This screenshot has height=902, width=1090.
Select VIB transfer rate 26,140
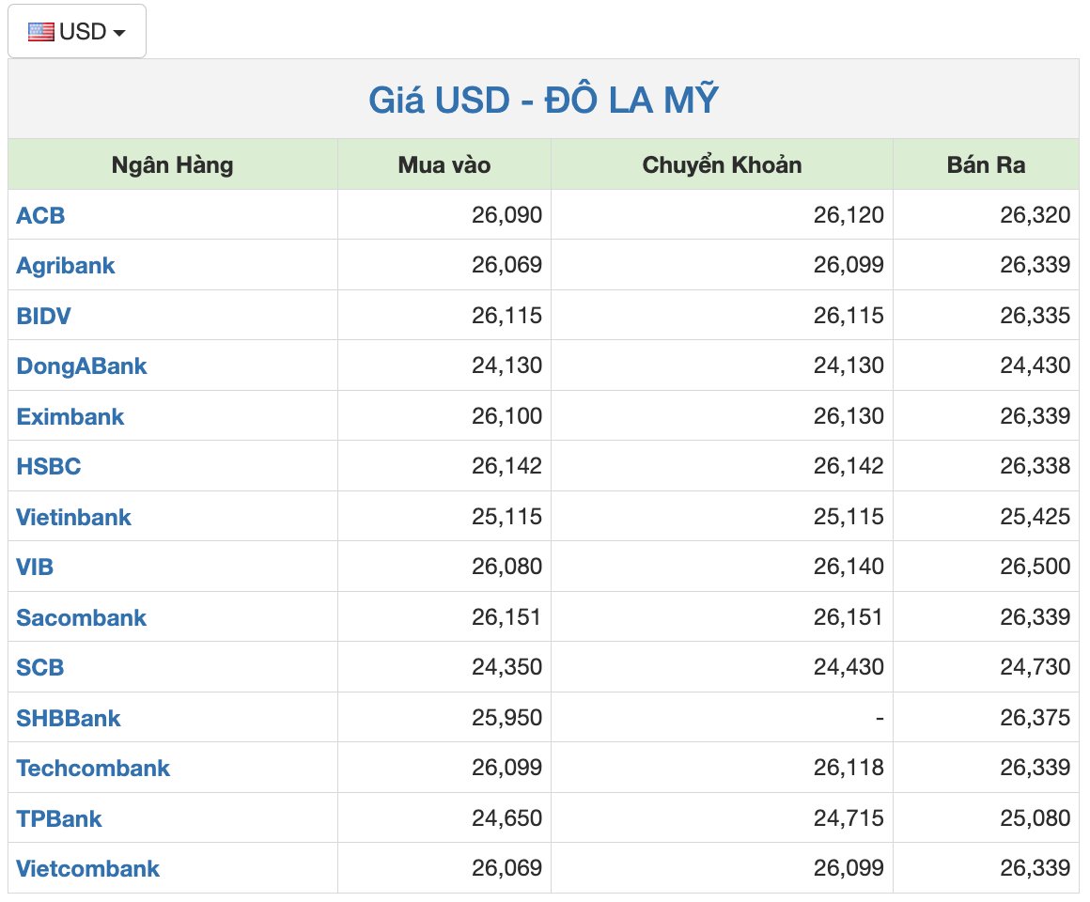point(849,568)
